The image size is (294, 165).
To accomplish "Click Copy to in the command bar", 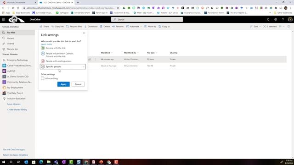I will (164, 27).
